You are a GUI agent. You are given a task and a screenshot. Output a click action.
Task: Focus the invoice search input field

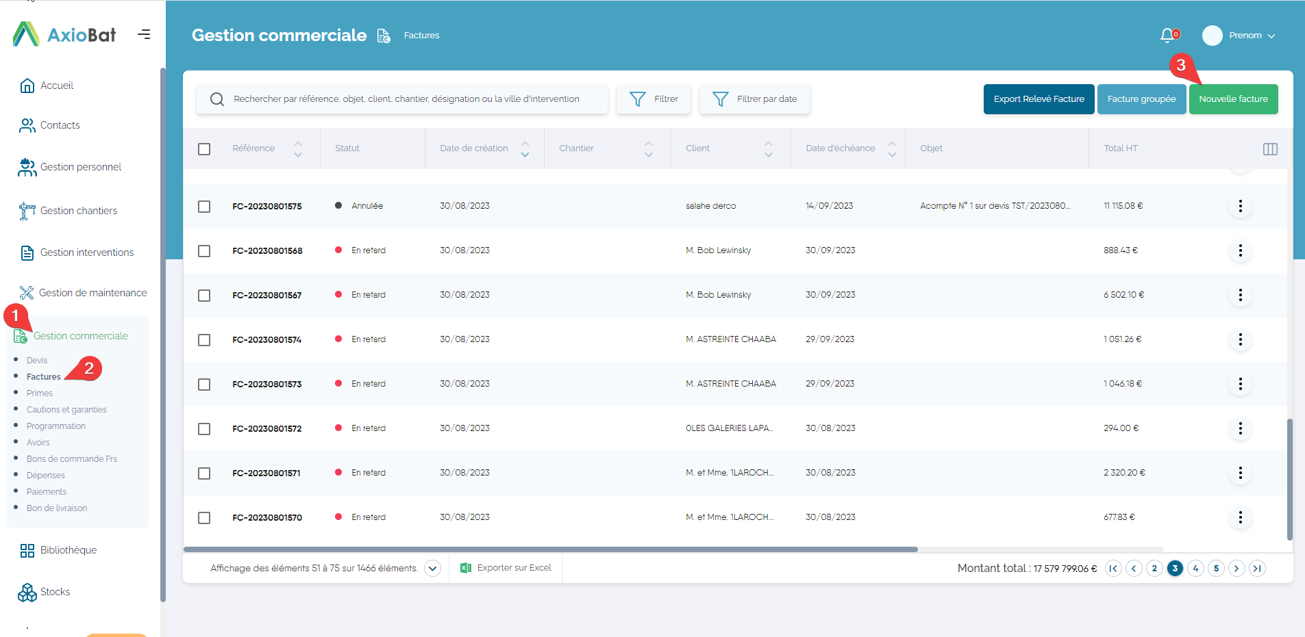pyautogui.click(x=406, y=99)
